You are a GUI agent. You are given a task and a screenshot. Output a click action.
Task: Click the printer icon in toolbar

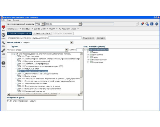(137, 24)
